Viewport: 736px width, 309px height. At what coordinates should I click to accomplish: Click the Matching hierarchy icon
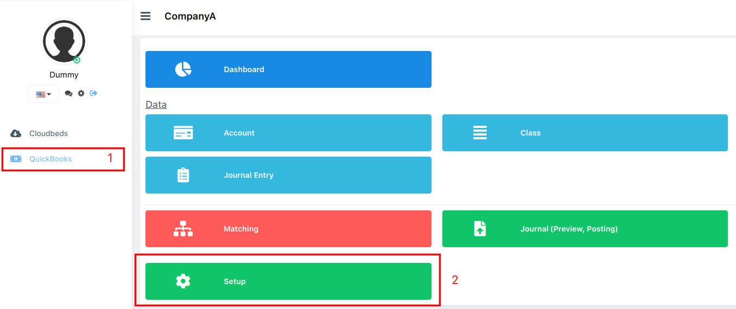[183, 229]
